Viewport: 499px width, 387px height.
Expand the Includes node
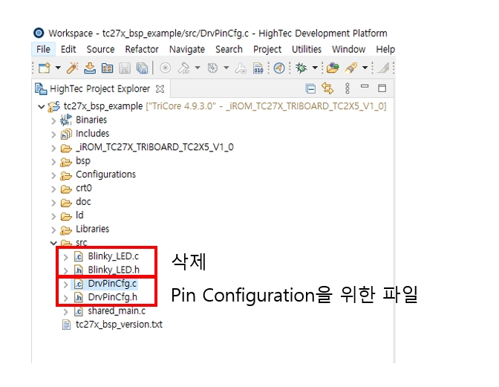pyautogui.click(x=53, y=134)
